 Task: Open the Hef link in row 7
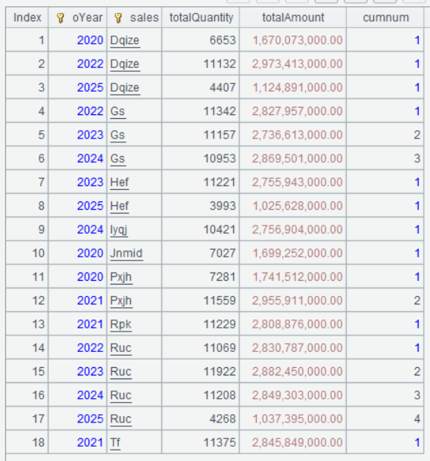tap(120, 182)
